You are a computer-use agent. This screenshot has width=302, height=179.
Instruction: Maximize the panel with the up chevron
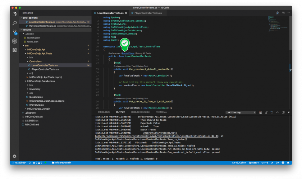click(277, 112)
